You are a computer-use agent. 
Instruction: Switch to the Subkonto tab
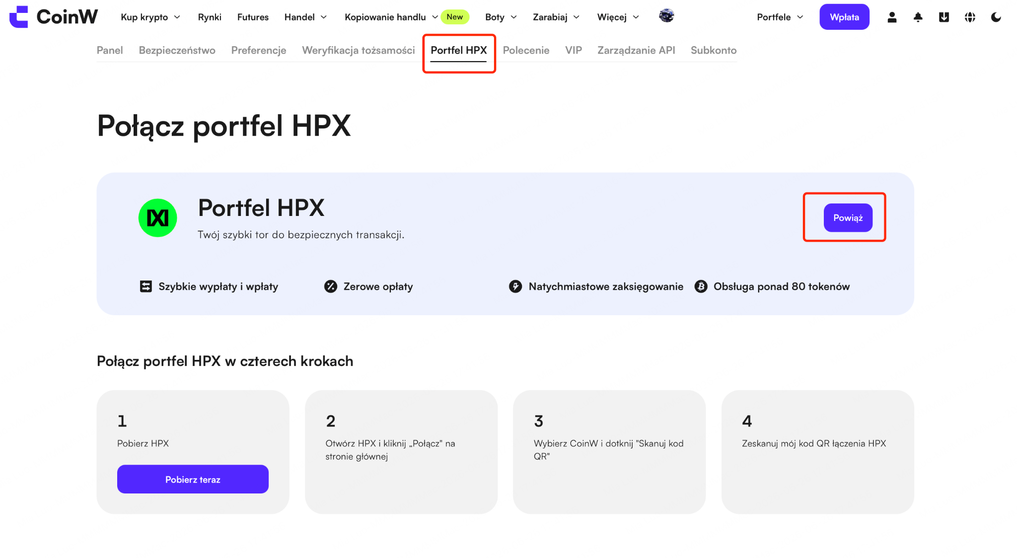point(714,50)
